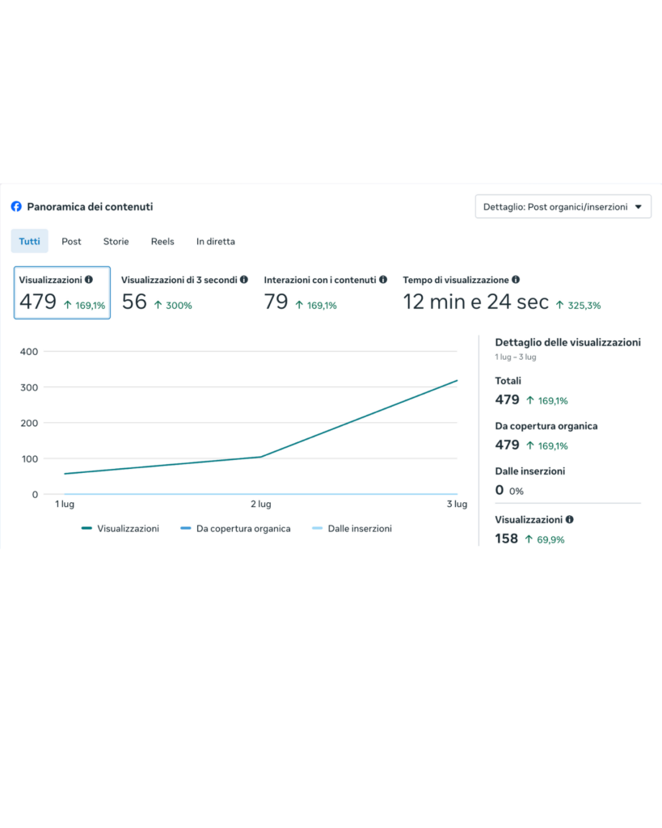Viewport: 662px width, 828px height.
Task: Toggle Da copertura organica legend series
Action: tap(235, 529)
